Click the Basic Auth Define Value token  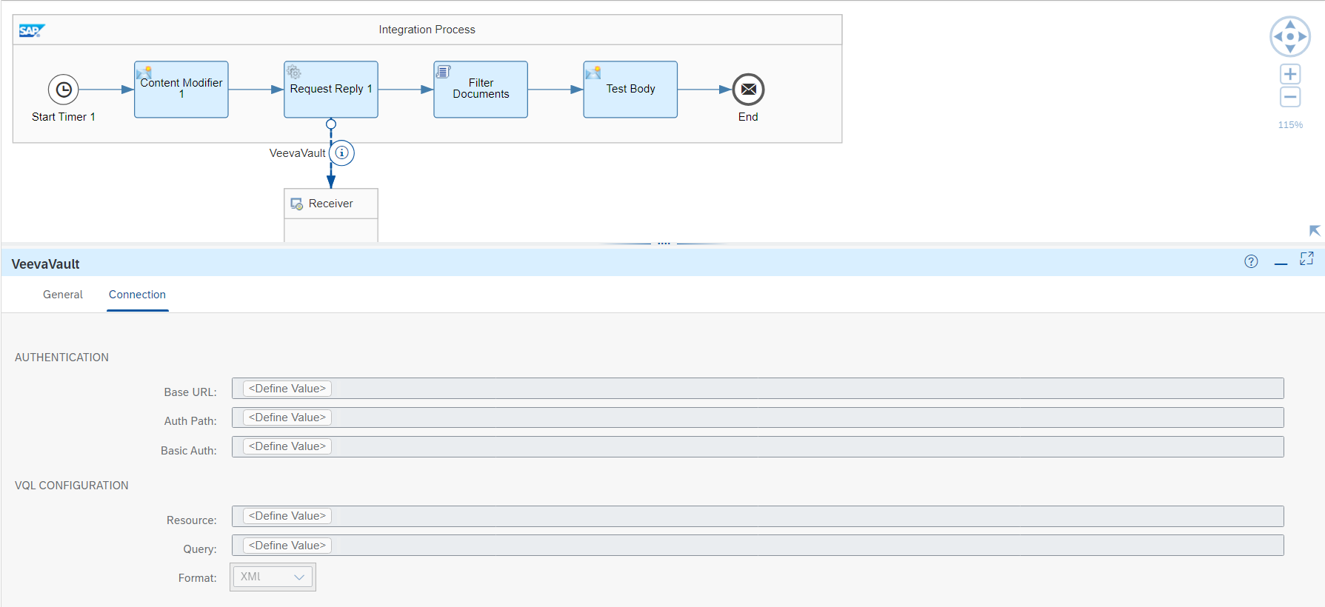tap(287, 446)
